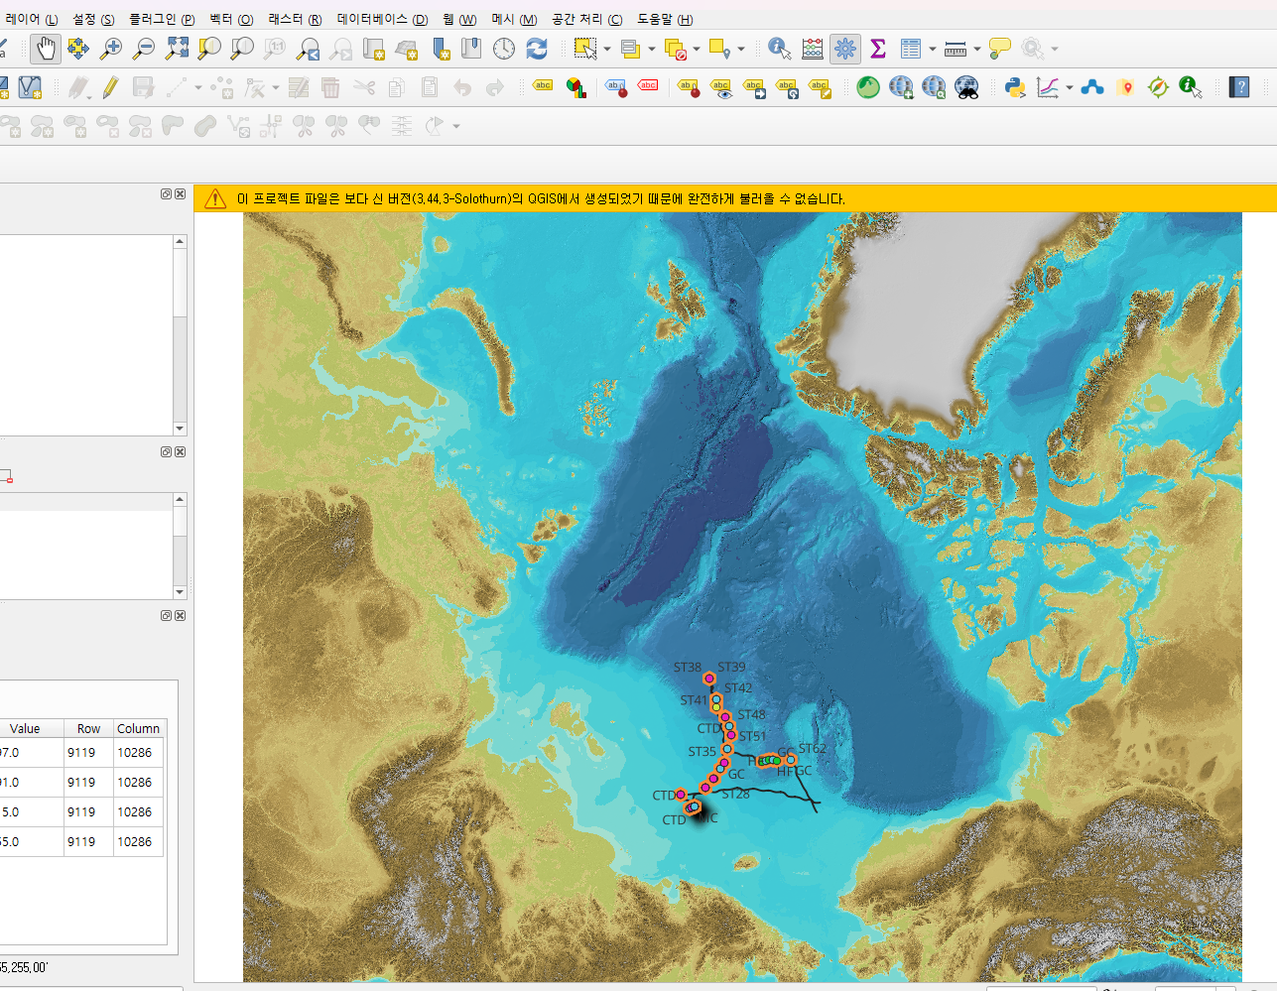Activate the Identify Features tool
Image resolution: width=1277 pixels, height=991 pixels.
pos(779,48)
